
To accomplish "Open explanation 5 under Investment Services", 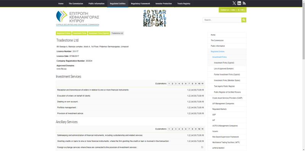I will click(x=182, y=84).
